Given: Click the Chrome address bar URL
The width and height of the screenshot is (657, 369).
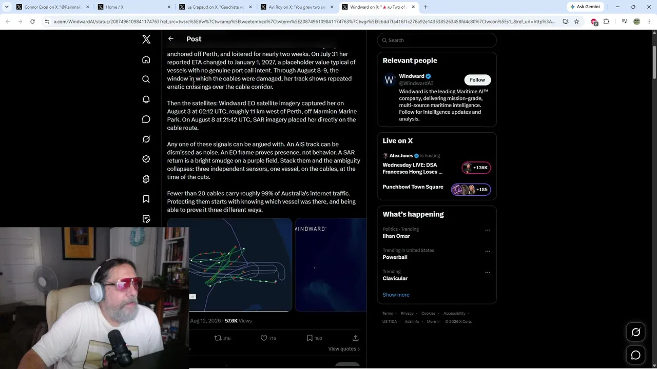Looking at the screenshot, I should tap(304, 22).
